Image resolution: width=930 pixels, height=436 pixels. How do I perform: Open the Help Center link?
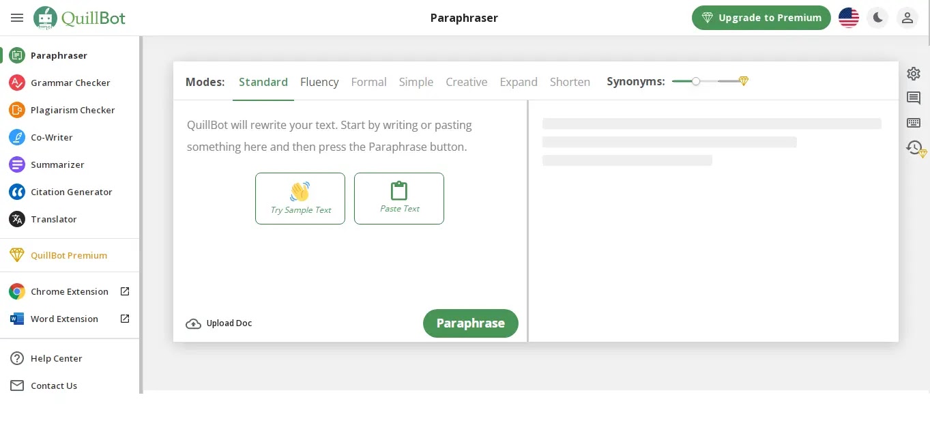tap(57, 358)
